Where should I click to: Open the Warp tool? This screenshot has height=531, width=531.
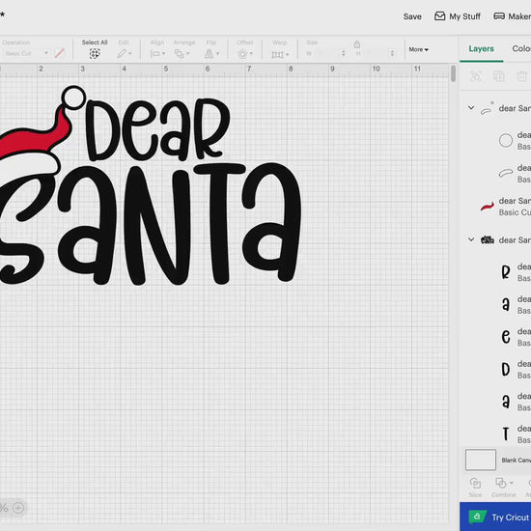[x=280, y=54]
